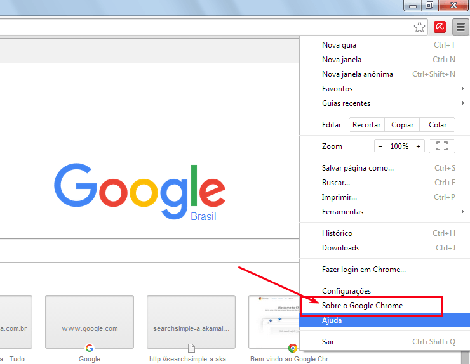Click the Bem-vindo ao Google Chr... caption

292,359
